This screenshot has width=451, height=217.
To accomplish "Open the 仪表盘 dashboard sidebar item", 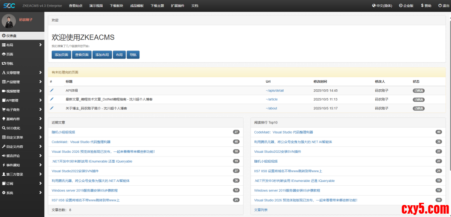I will pyautogui.click(x=12, y=36).
